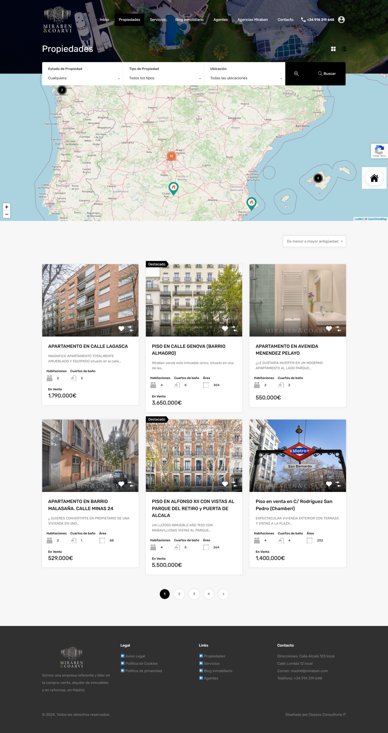Open Ubicación dropdown

click(246, 78)
